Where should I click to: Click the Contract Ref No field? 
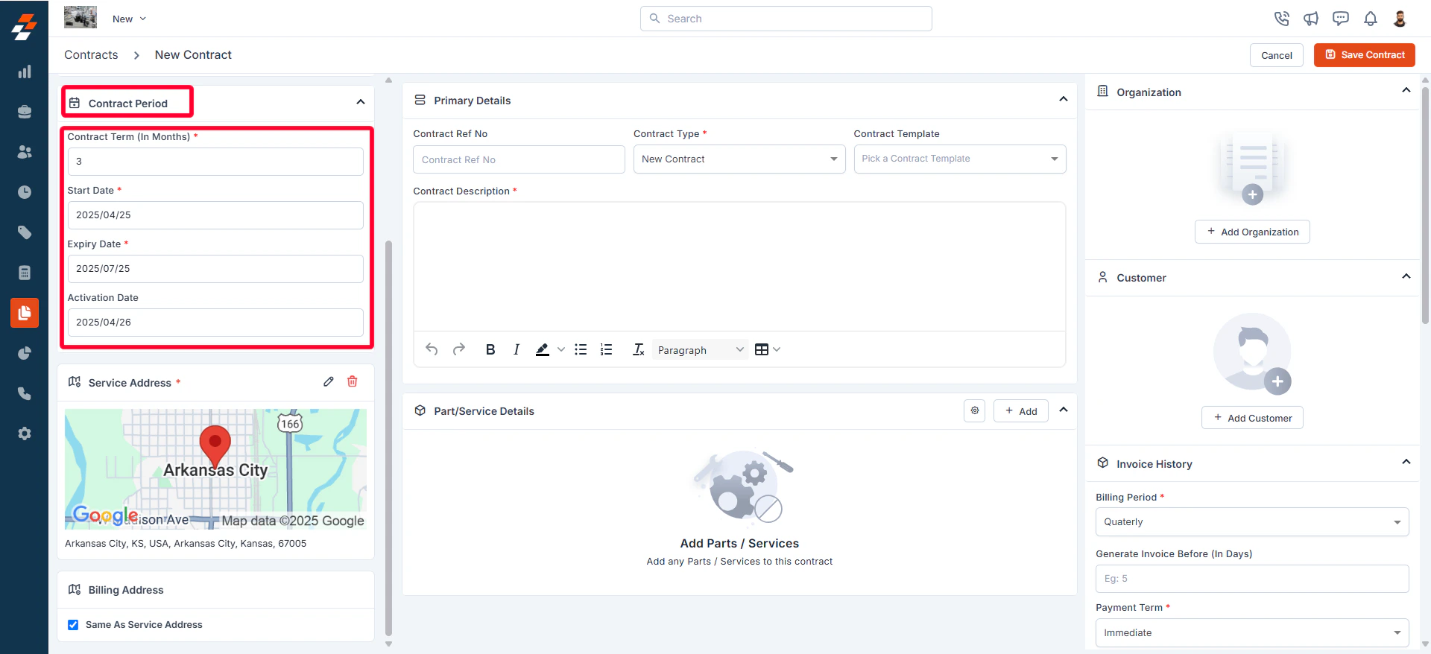tap(519, 159)
